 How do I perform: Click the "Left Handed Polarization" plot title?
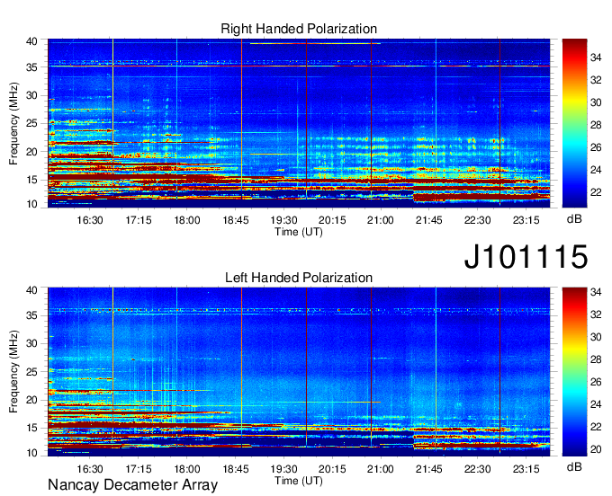[x=299, y=278]
